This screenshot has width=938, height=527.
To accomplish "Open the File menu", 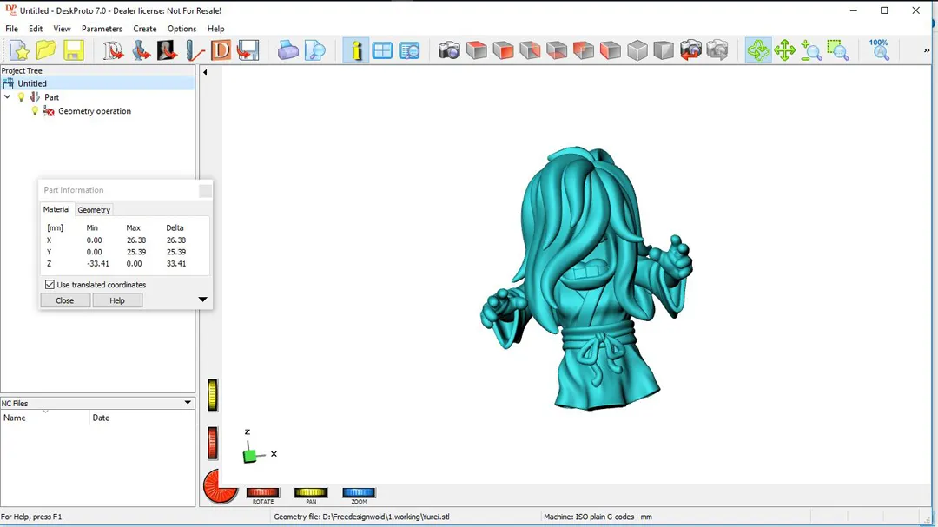I will [x=11, y=29].
